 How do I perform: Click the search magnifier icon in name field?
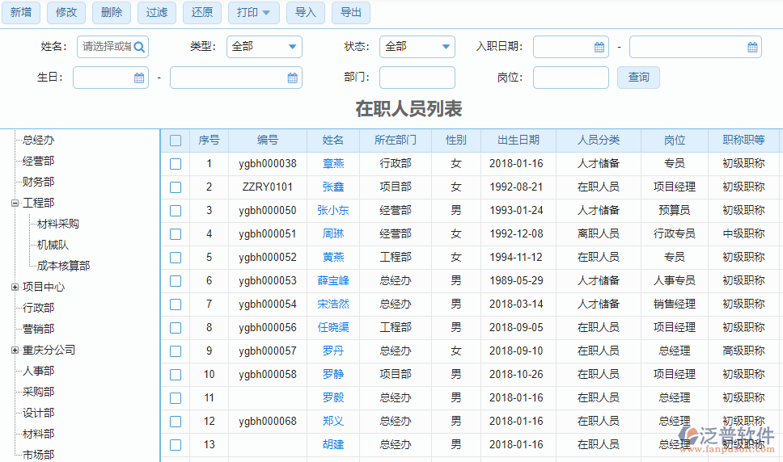(139, 47)
